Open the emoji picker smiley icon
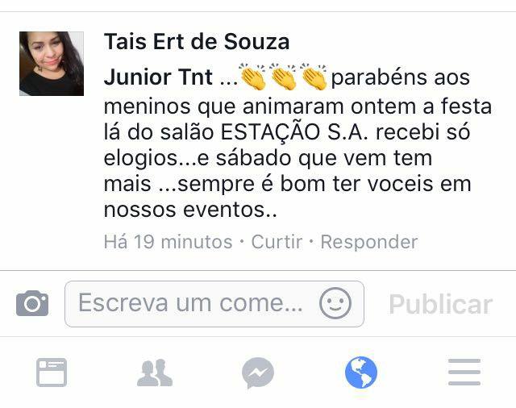516x408 pixels. click(x=335, y=303)
